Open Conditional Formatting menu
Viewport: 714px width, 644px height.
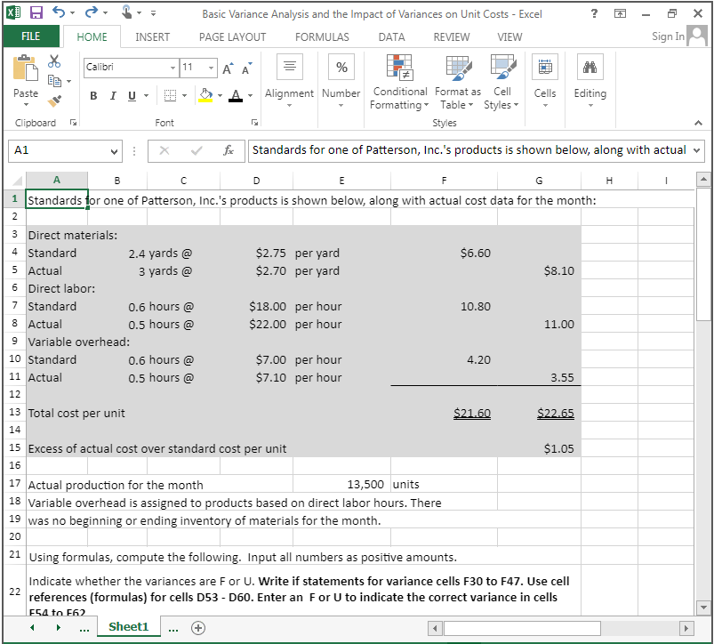pyautogui.click(x=399, y=82)
